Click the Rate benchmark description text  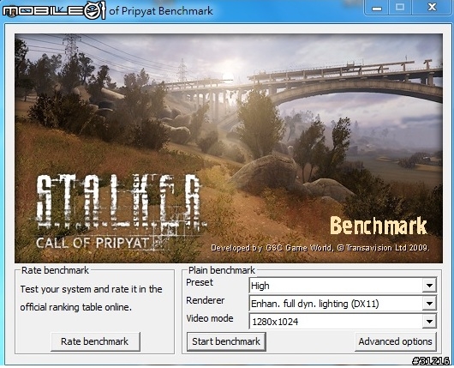(x=91, y=298)
